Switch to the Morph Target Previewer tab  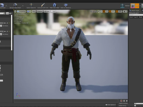click(135, 10)
